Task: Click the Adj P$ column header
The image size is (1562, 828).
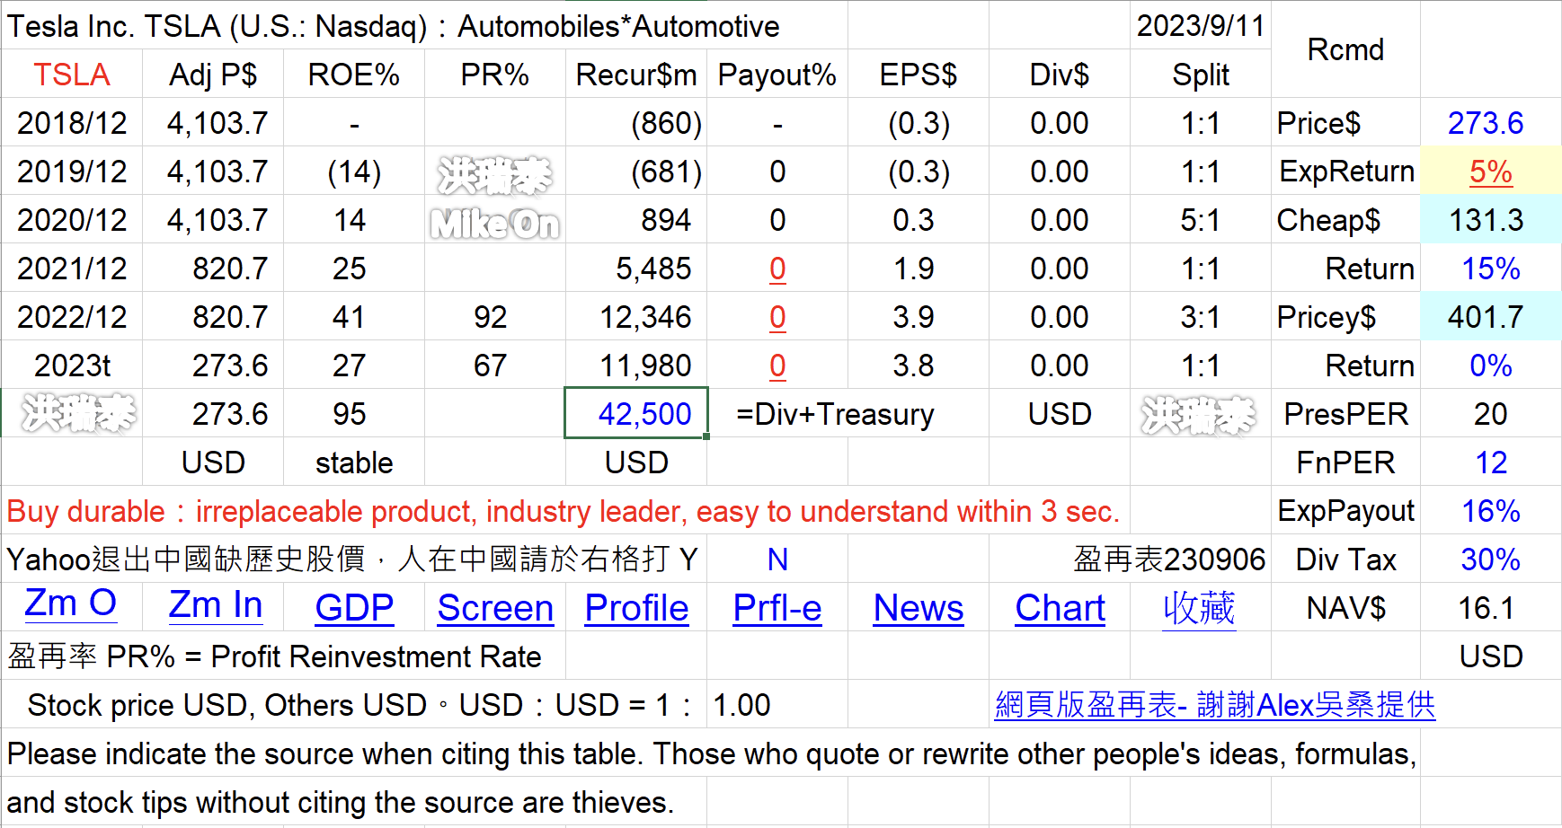Action: (213, 75)
